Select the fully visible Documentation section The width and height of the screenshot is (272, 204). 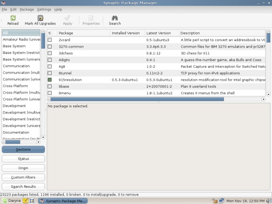(21, 132)
